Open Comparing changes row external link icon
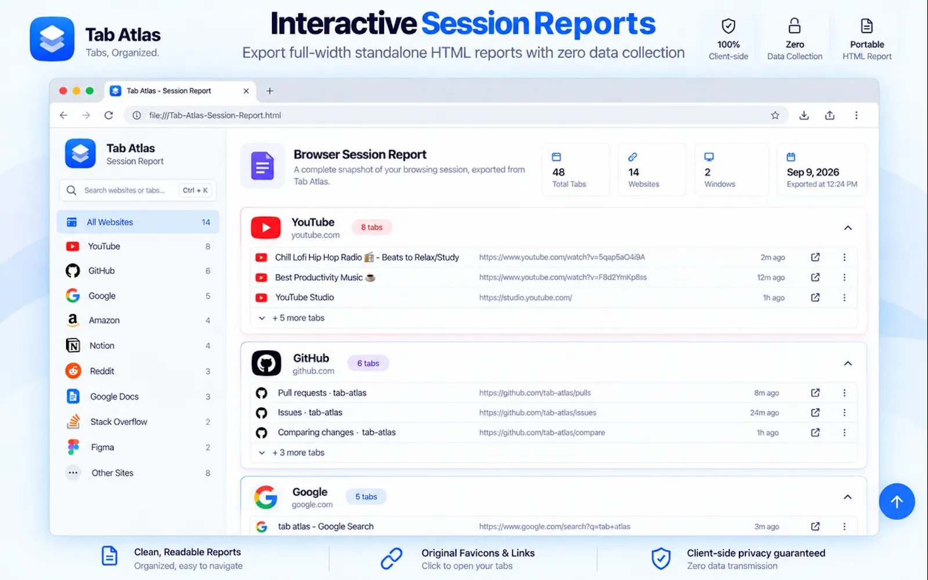Viewport: 928px width, 580px height. (x=815, y=432)
